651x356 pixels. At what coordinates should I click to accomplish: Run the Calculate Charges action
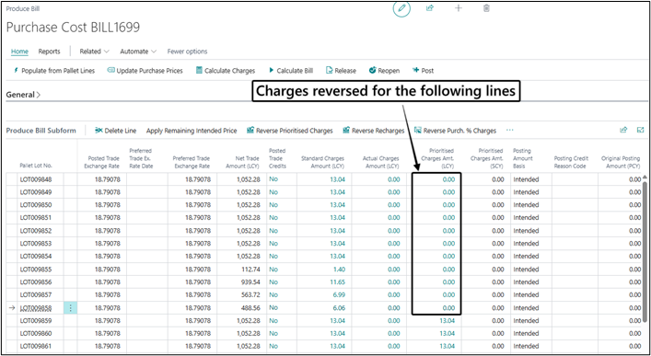(x=226, y=71)
